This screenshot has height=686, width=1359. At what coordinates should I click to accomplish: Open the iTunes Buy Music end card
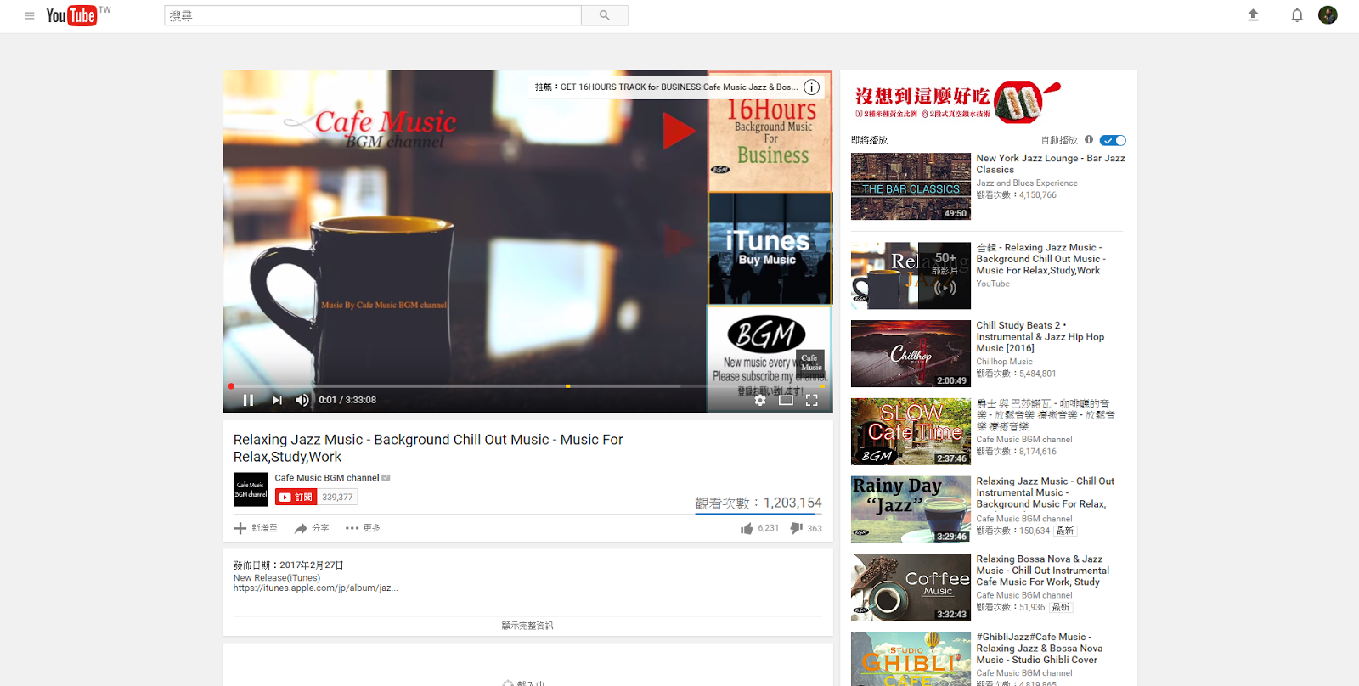(770, 249)
